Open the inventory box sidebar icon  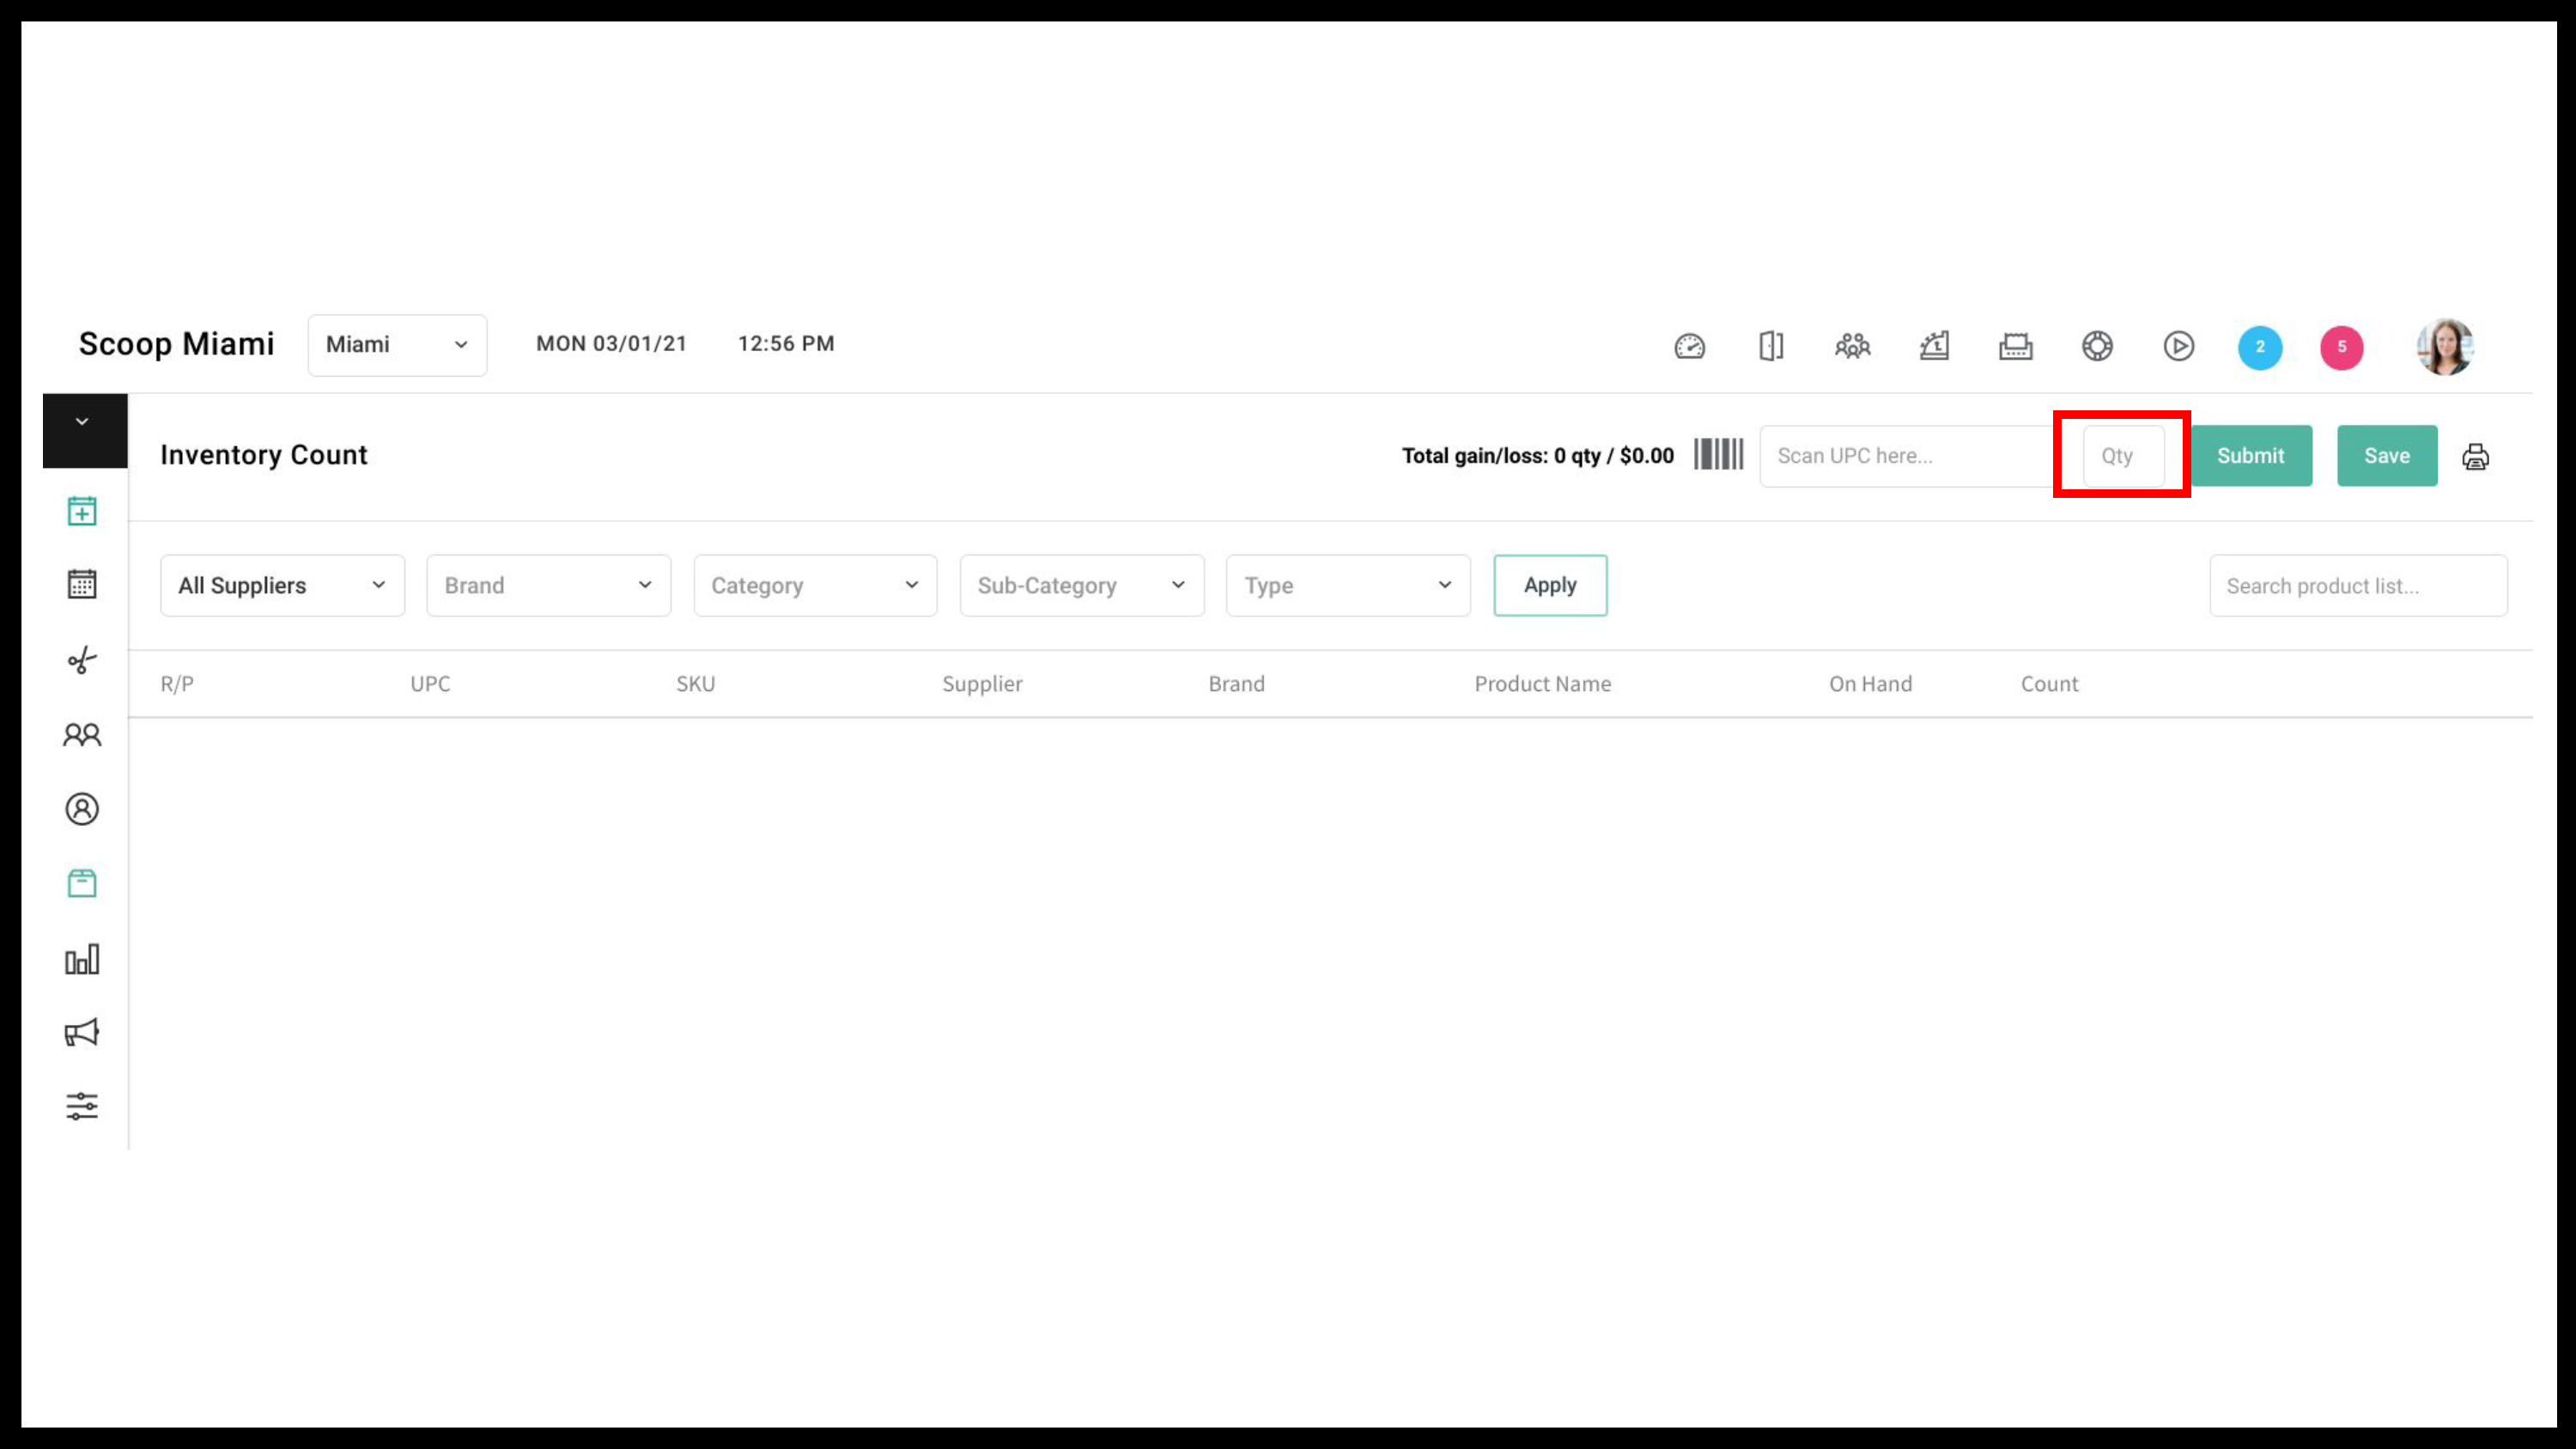coord(82,883)
